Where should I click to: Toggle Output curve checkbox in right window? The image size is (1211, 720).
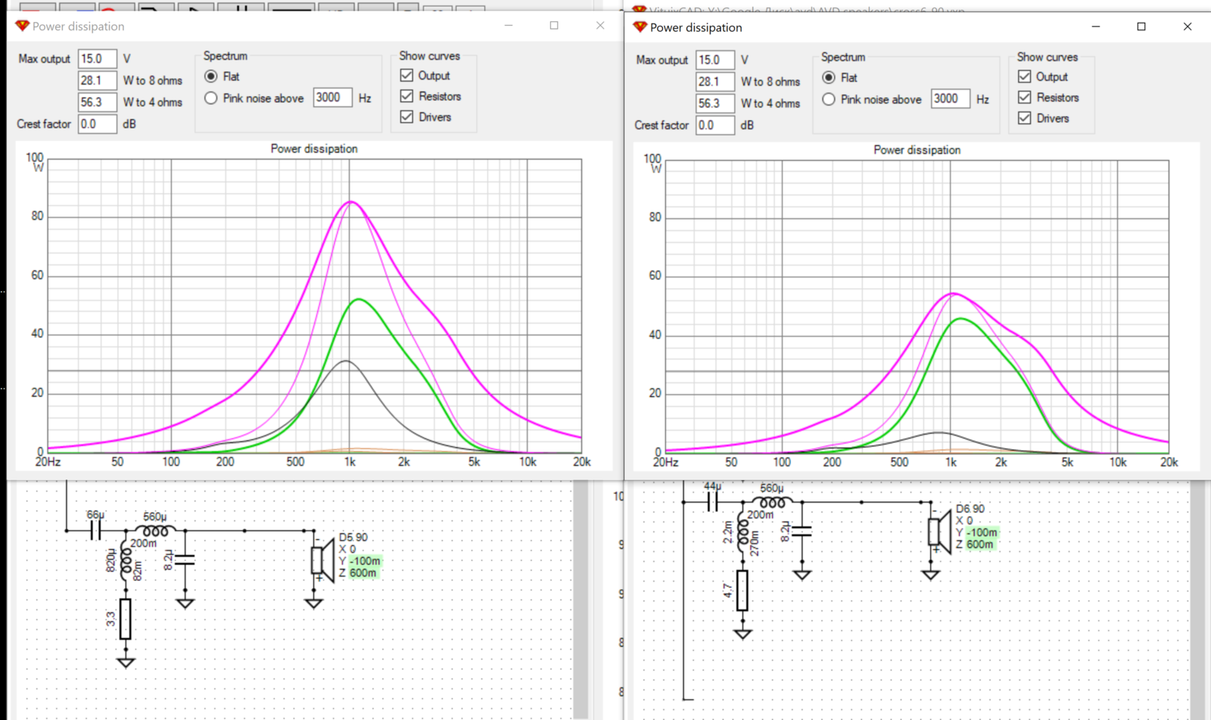pos(1025,76)
